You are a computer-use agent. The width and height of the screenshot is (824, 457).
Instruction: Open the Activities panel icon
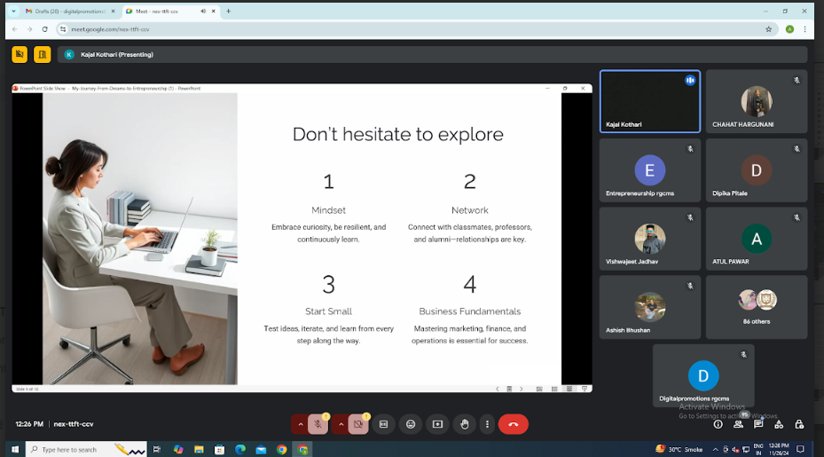[779, 424]
